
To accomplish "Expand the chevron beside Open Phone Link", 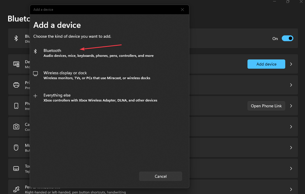I will click(291, 106).
